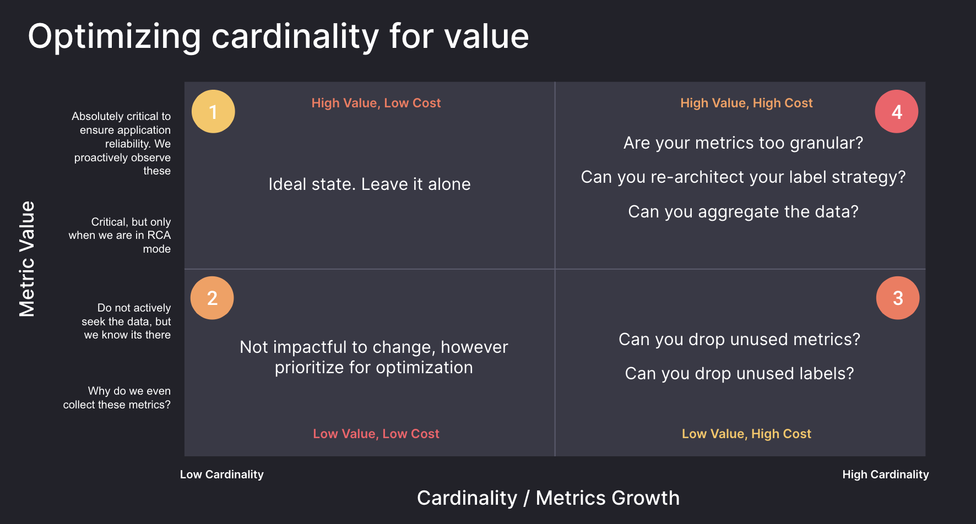Click the "High Value, Low Cost" label

click(x=376, y=103)
